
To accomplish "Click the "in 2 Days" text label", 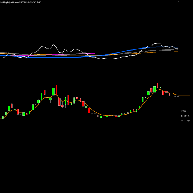I will 185,120.
